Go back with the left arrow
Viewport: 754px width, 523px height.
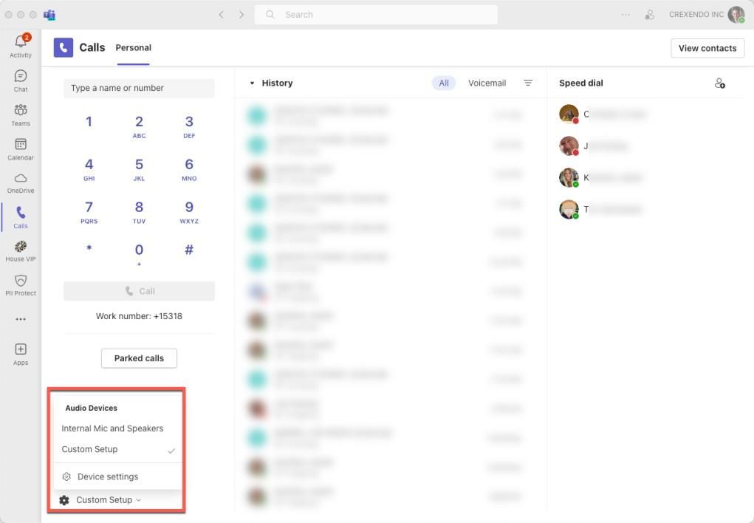pos(222,15)
